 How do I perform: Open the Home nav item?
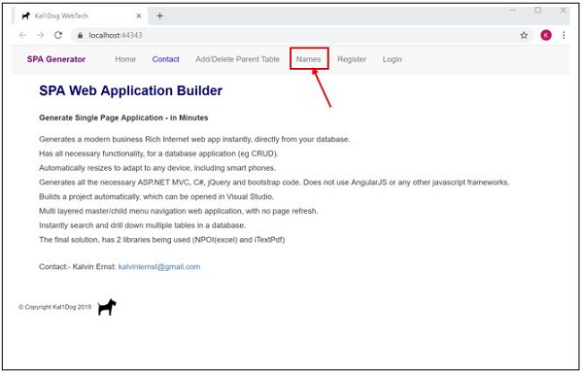point(125,59)
